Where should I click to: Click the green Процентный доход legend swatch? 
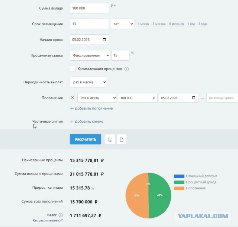coord(179,182)
